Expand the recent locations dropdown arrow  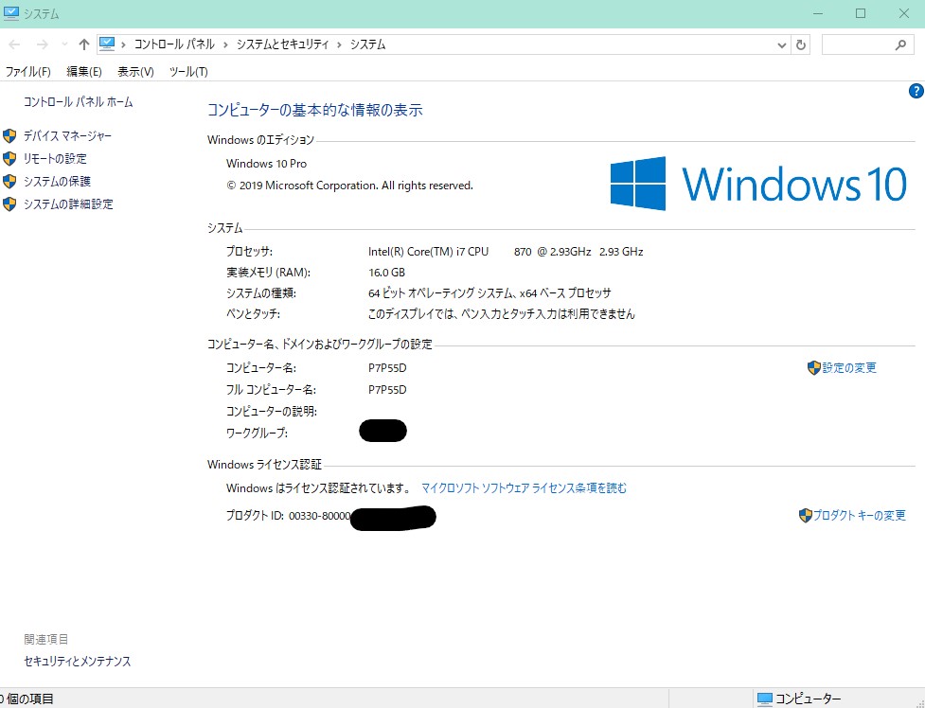point(64,44)
